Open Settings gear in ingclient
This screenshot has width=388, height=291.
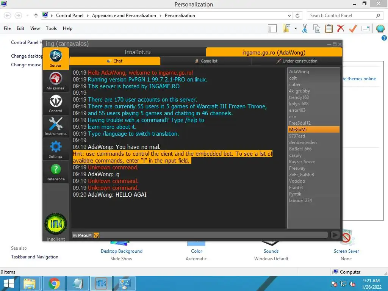click(x=56, y=149)
